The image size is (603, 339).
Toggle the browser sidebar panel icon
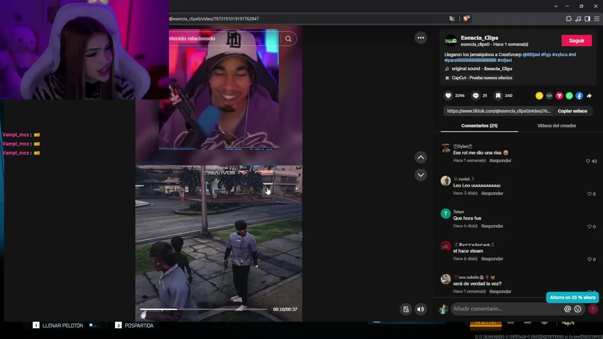tap(587, 19)
